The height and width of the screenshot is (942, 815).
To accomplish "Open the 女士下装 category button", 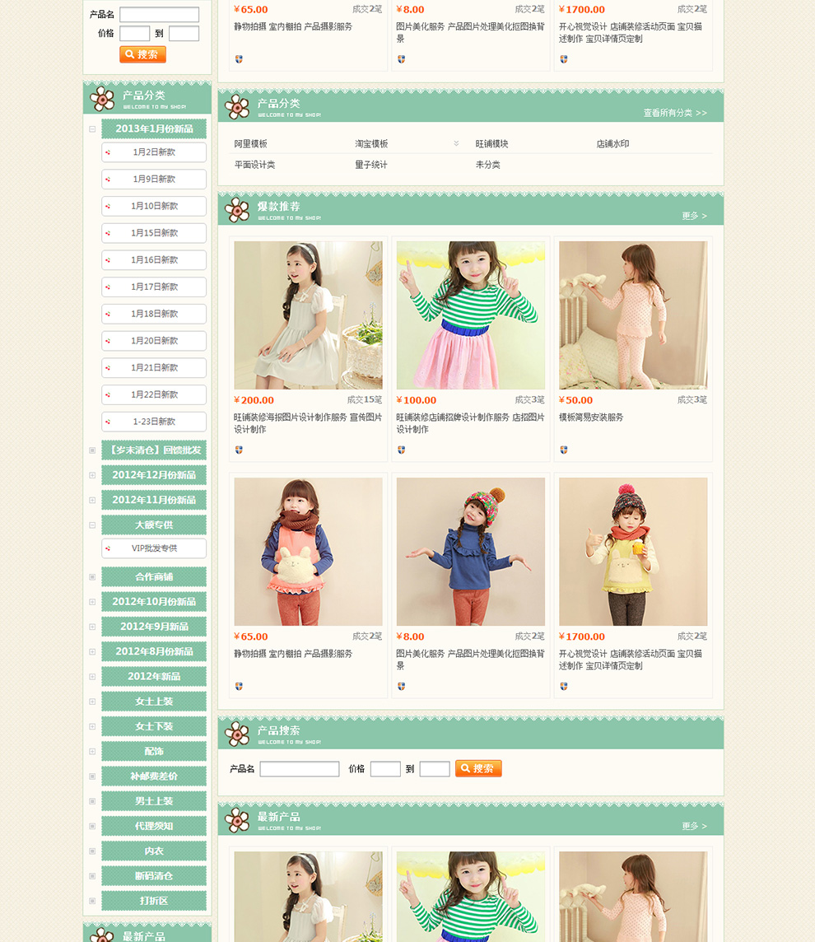I will coord(154,726).
